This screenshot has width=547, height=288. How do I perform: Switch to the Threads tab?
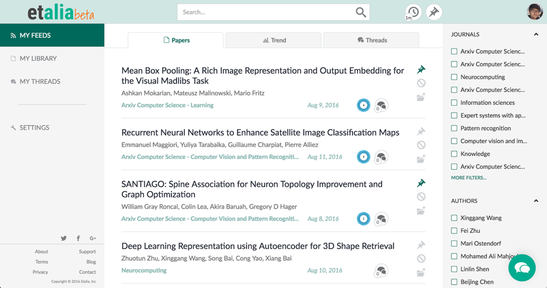pyautogui.click(x=371, y=40)
